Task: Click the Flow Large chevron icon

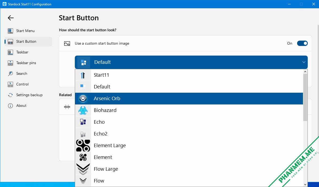Action: pos(83,169)
